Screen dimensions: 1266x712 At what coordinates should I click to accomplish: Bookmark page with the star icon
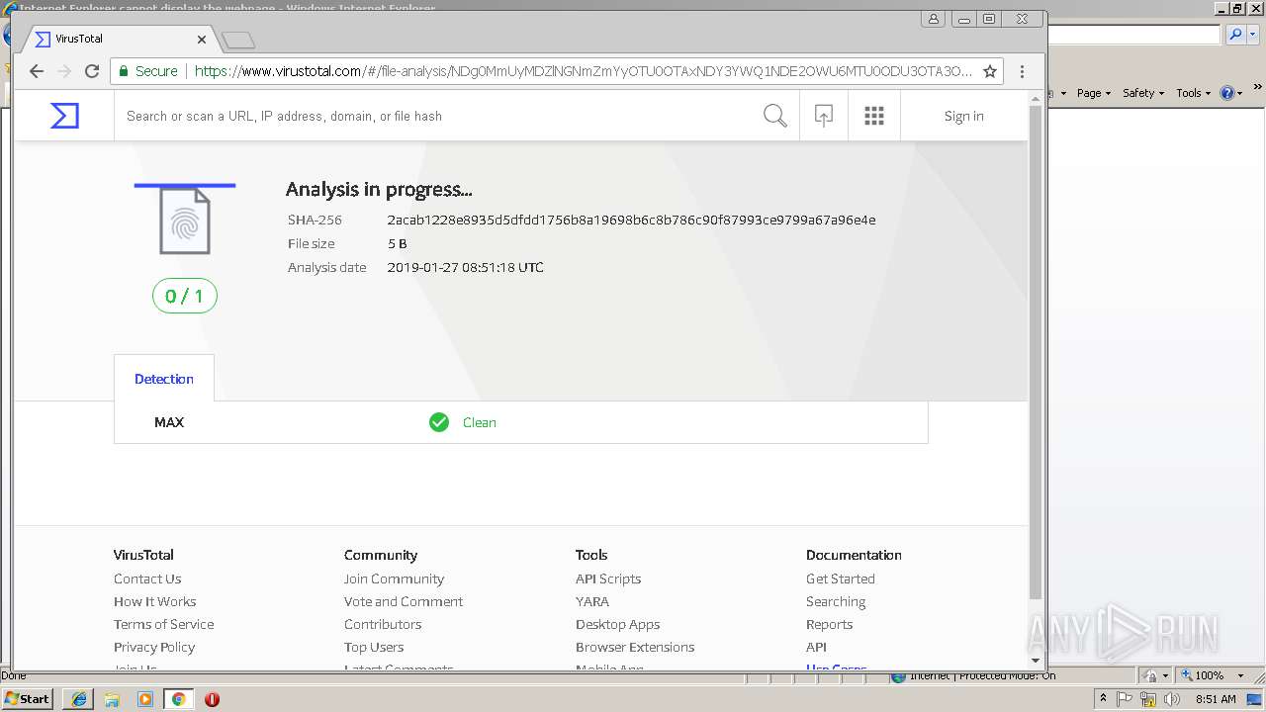click(x=989, y=71)
